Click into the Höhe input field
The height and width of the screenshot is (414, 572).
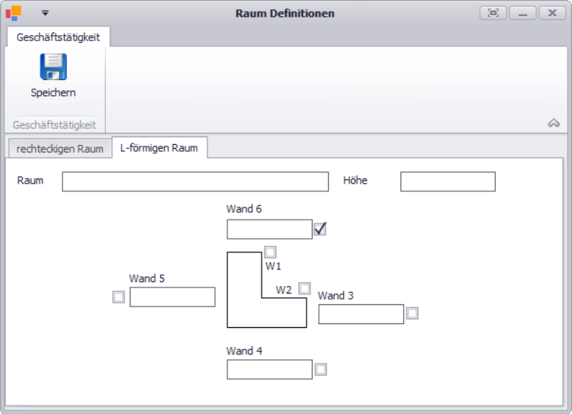point(448,181)
